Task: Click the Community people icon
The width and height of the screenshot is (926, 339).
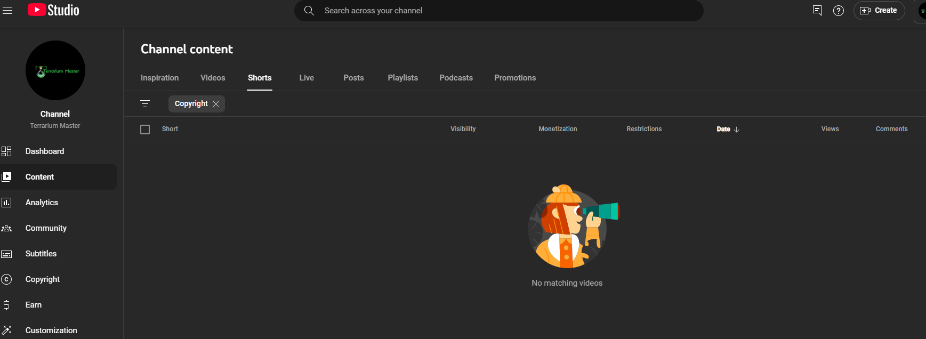Action: point(6,228)
